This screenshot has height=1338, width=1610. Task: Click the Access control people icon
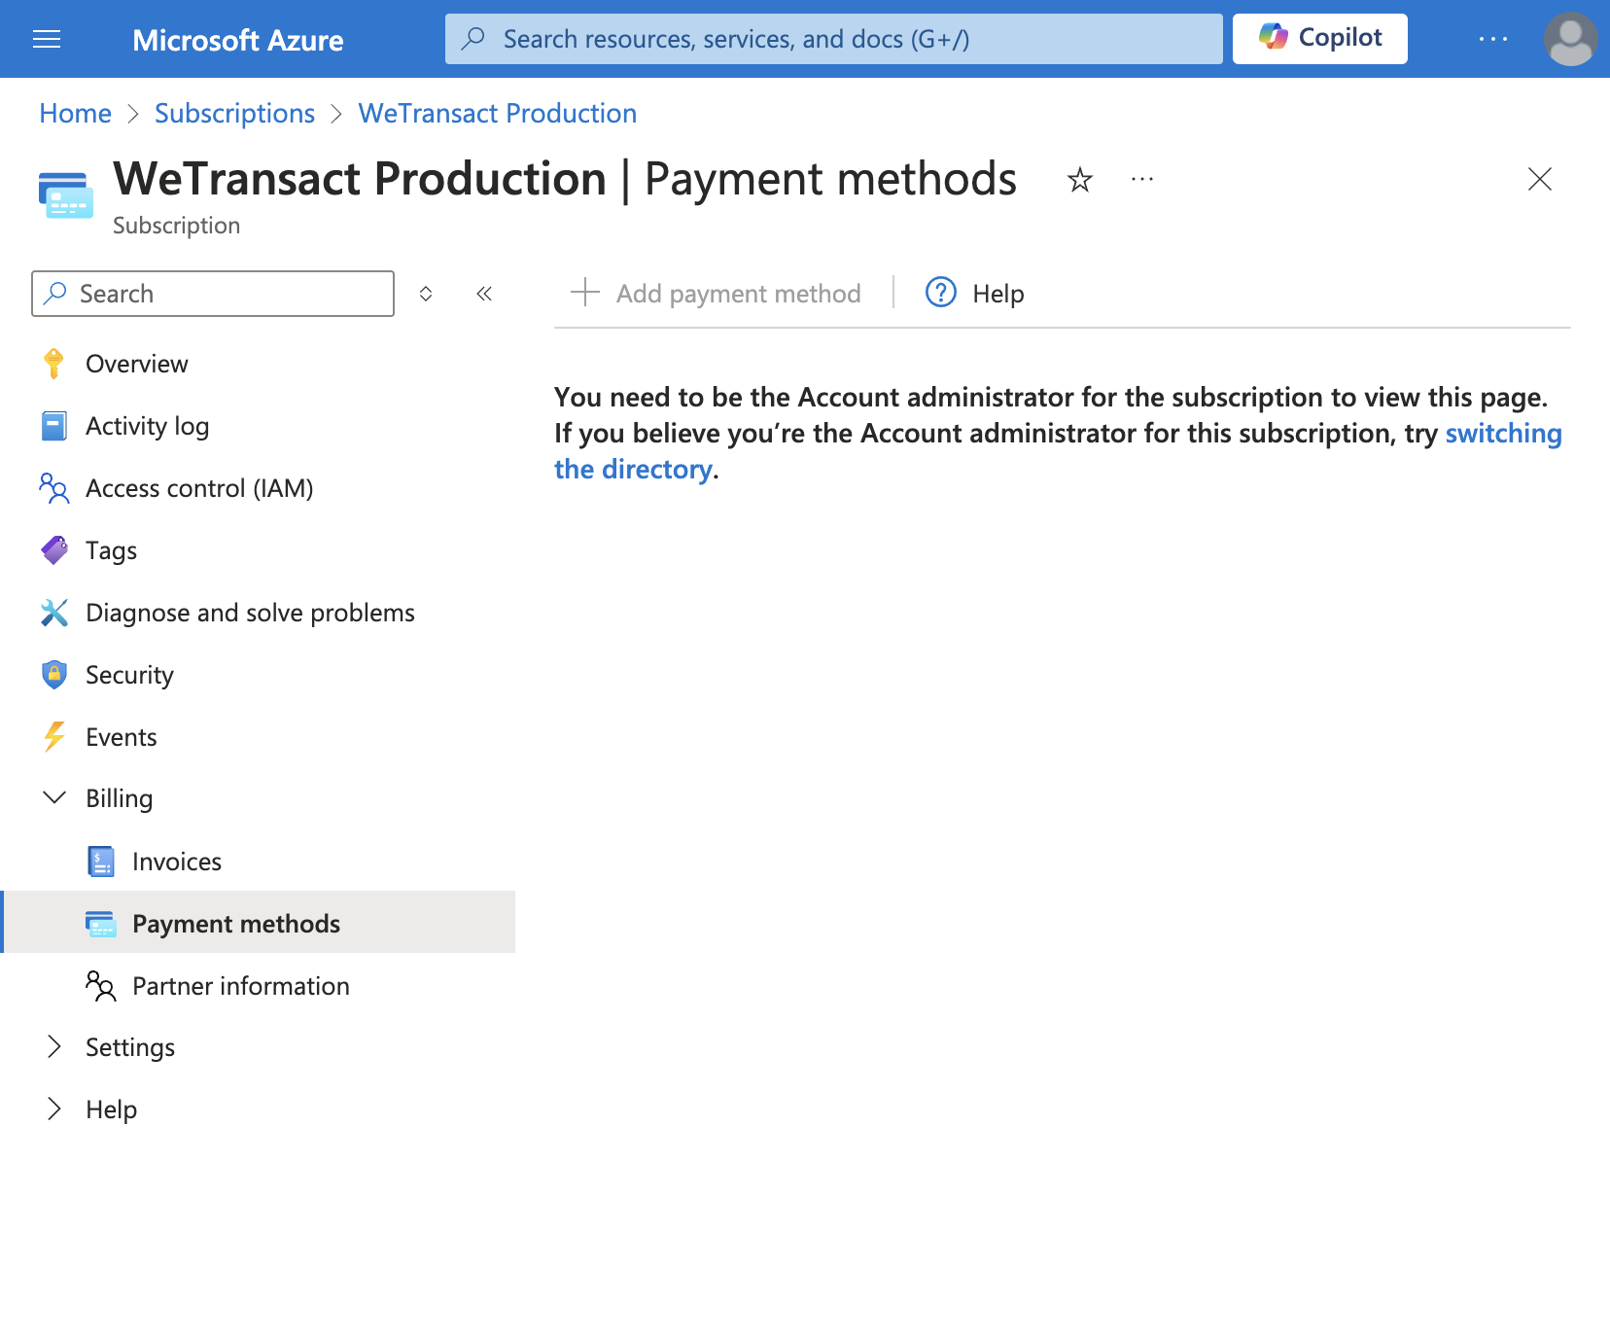[x=54, y=488]
